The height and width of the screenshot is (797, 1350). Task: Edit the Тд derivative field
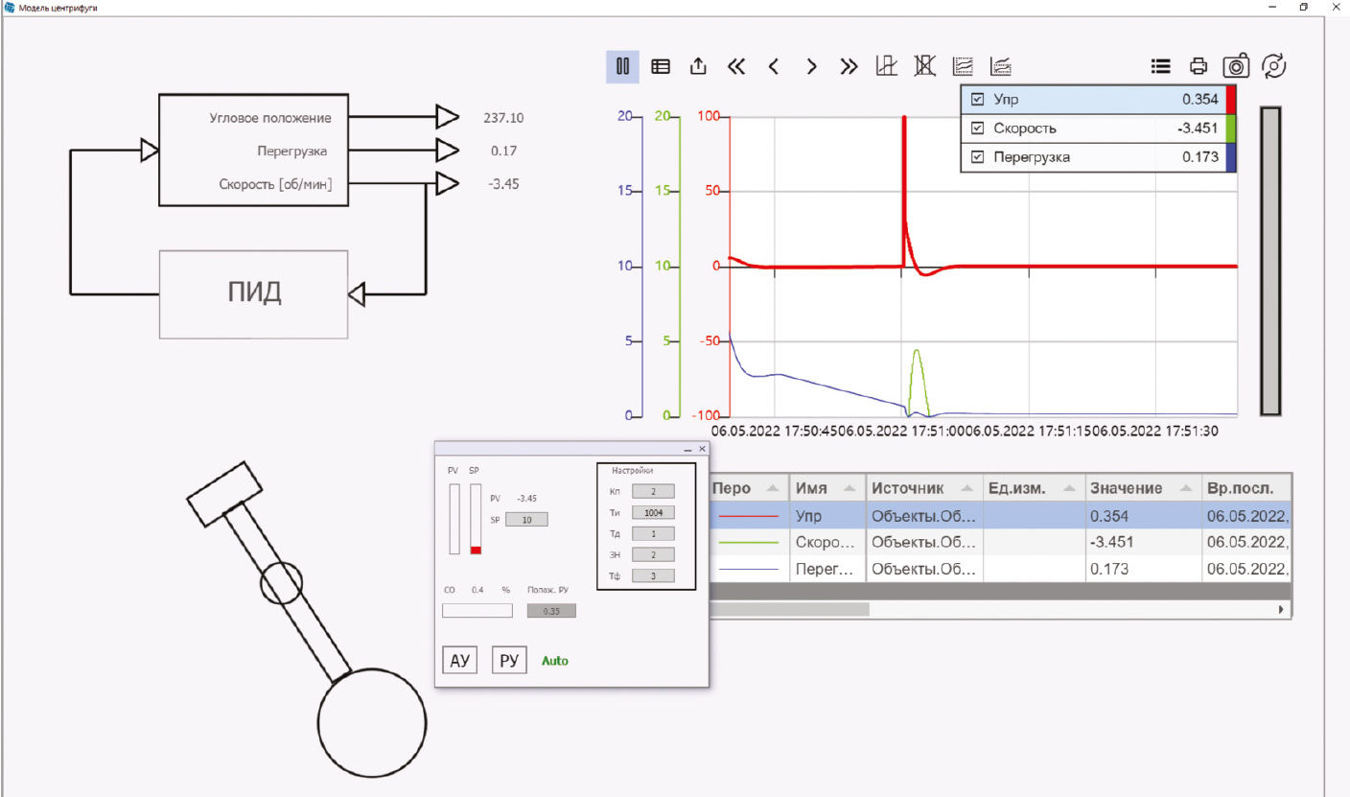tap(653, 533)
